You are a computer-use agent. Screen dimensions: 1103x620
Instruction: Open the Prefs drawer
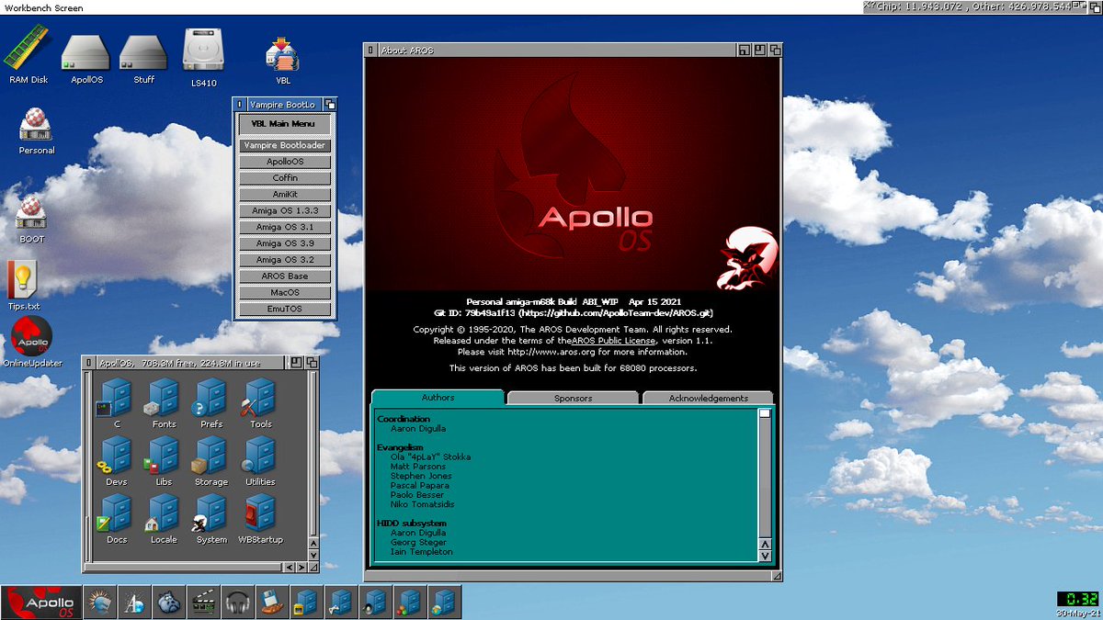[x=211, y=404]
